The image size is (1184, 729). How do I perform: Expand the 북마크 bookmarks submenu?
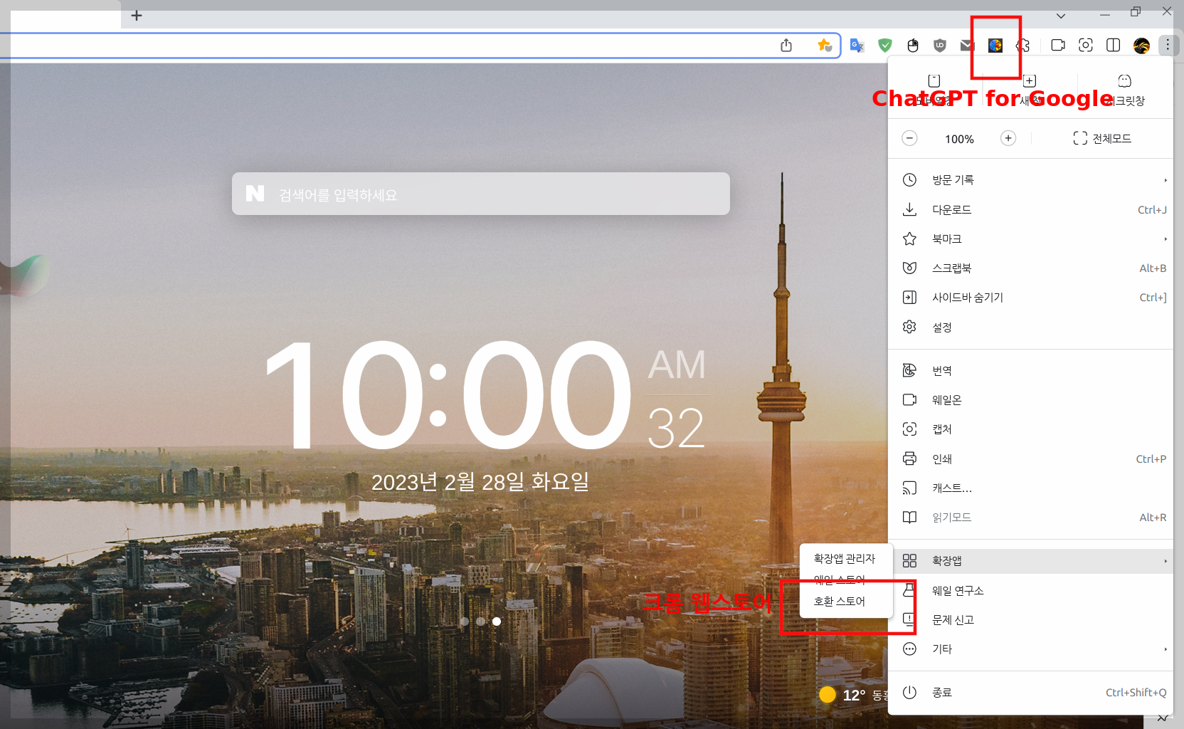point(1030,238)
